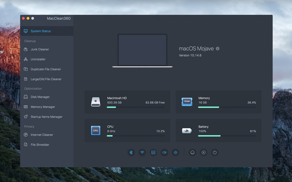This screenshot has height=182, width=292.
Task: Close the MacClean360 window with red button
Action: coord(23,18)
